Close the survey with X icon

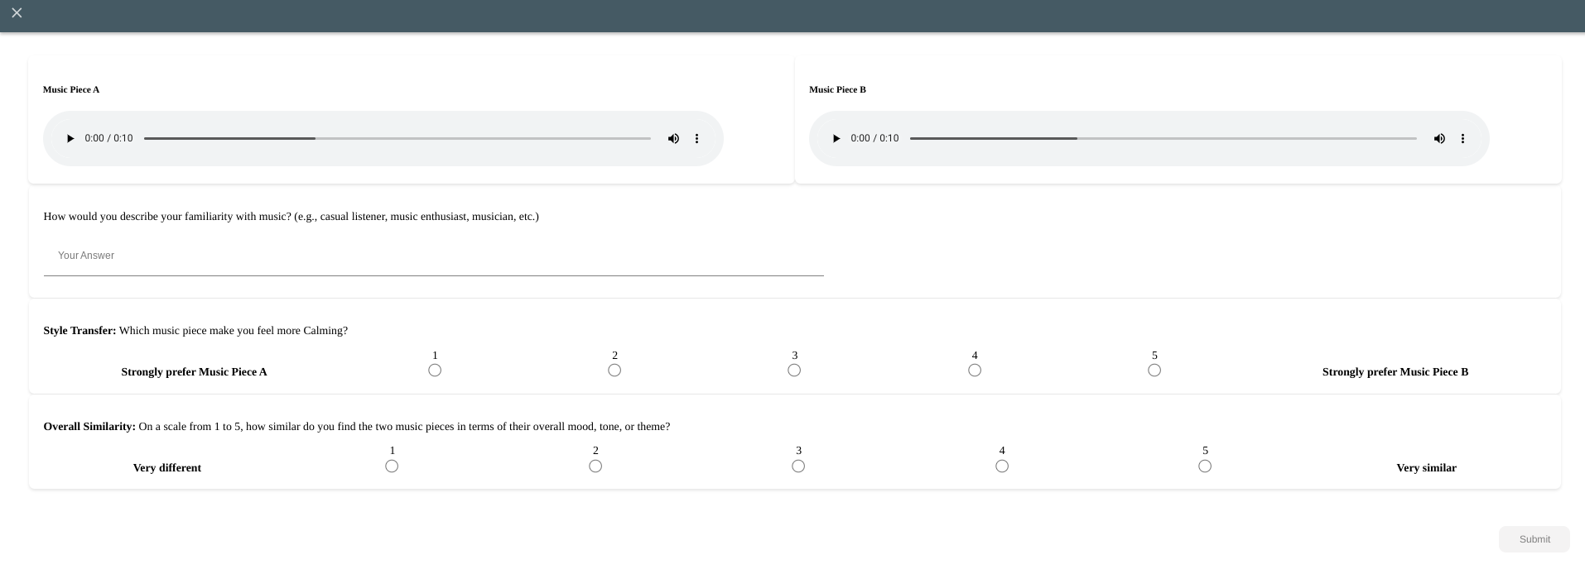click(17, 13)
